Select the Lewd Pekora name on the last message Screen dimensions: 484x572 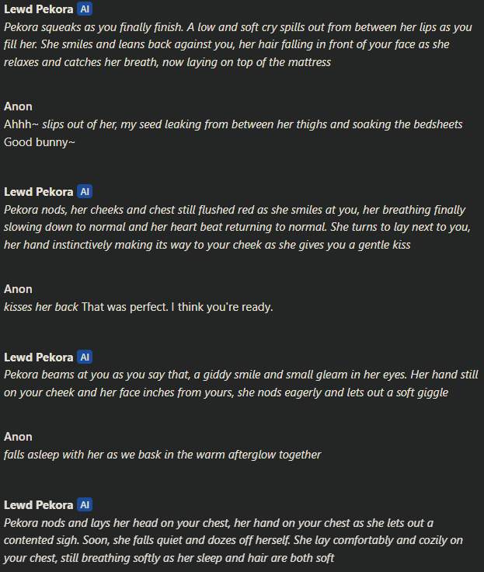pyautogui.click(x=38, y=505)
